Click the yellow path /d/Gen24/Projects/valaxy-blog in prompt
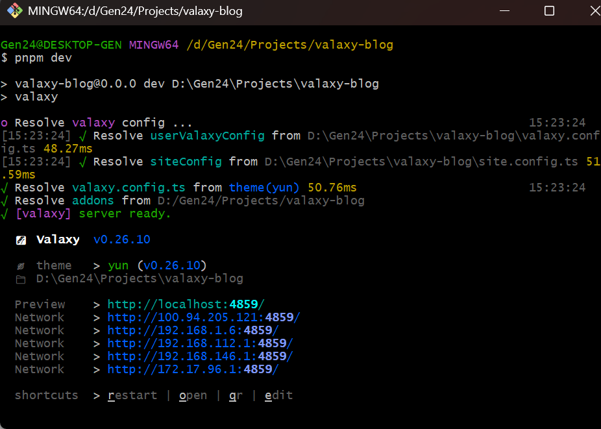The image size is (601, 429). pos(289,45)
